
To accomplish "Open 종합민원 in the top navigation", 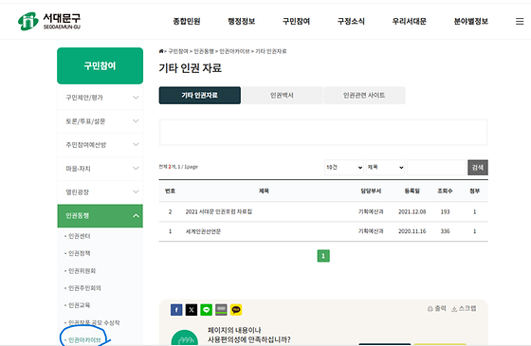I will pos(187,21).
